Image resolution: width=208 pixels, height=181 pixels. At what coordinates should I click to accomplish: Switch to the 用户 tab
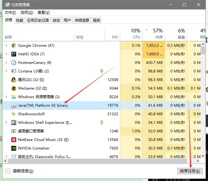67,20
